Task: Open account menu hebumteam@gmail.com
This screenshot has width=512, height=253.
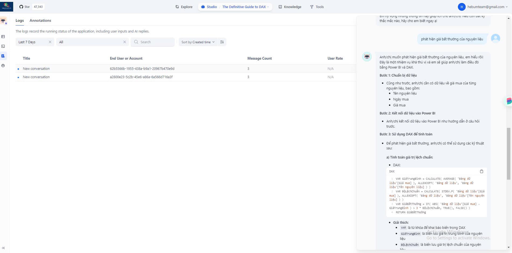Action: (483, 7)
